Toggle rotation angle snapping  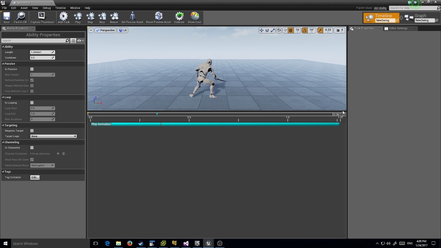[305, 30]
